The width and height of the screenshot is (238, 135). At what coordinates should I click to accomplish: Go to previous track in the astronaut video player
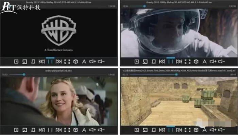point(162,62)
